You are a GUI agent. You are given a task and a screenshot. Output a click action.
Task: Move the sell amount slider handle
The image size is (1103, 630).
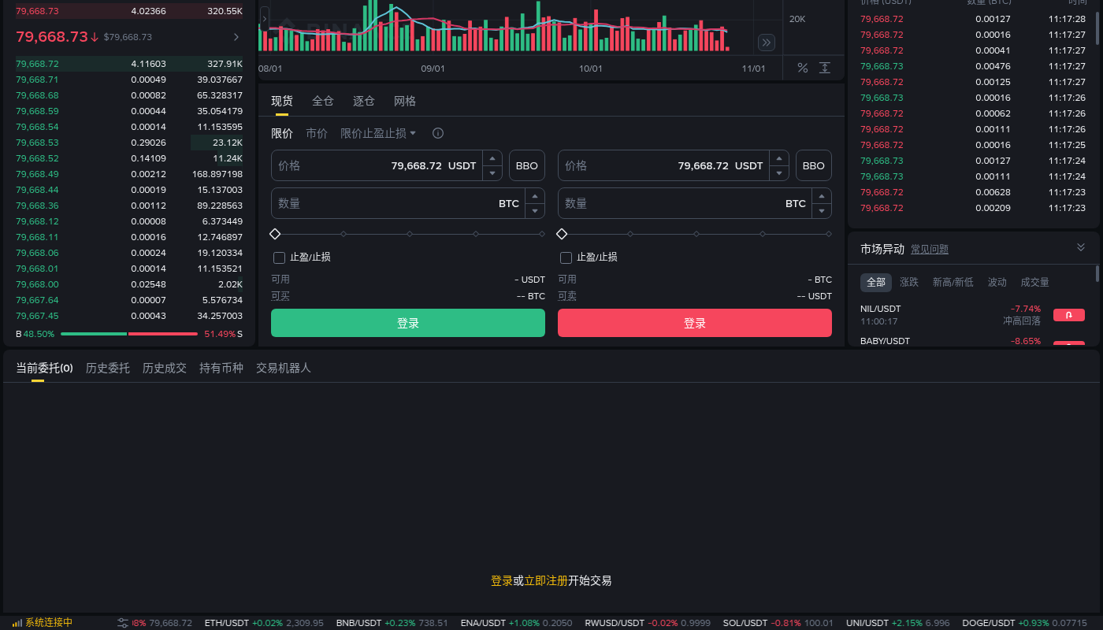pyautogui.click(x=562, y=234)
